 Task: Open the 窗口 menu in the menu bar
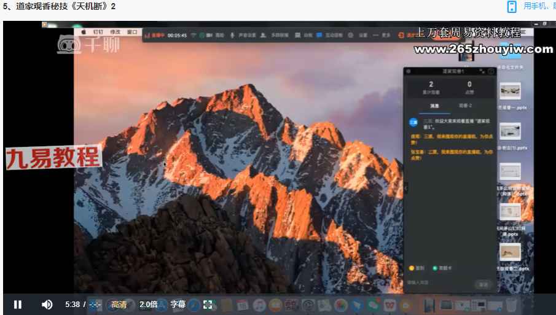pyautogui.click(x=132, y=32)
